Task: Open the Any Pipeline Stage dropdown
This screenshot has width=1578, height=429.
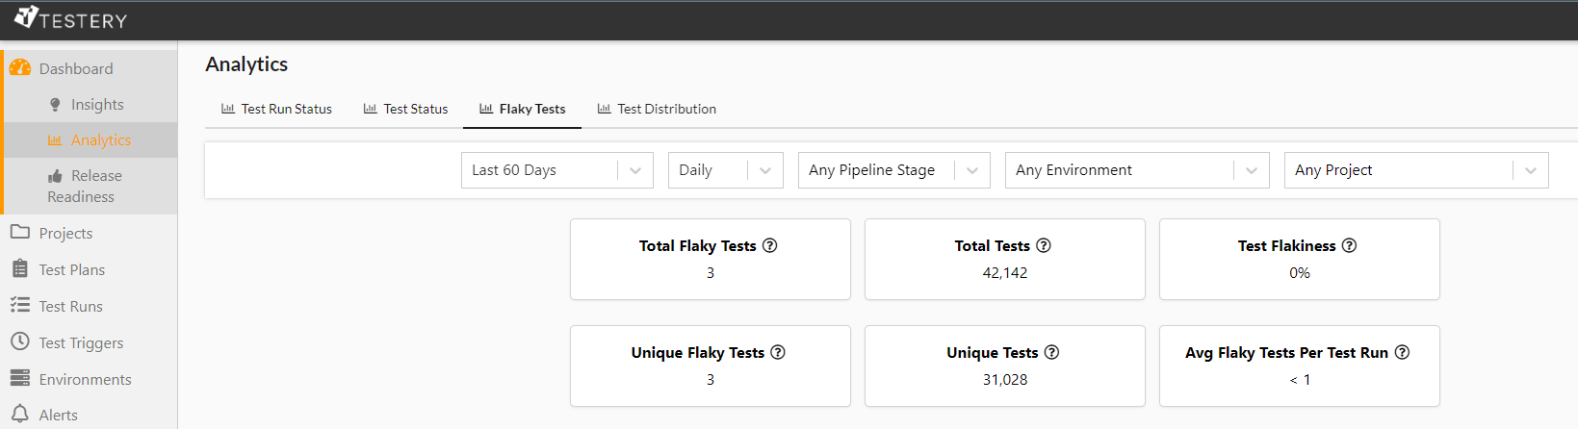Action: point(893,170)
